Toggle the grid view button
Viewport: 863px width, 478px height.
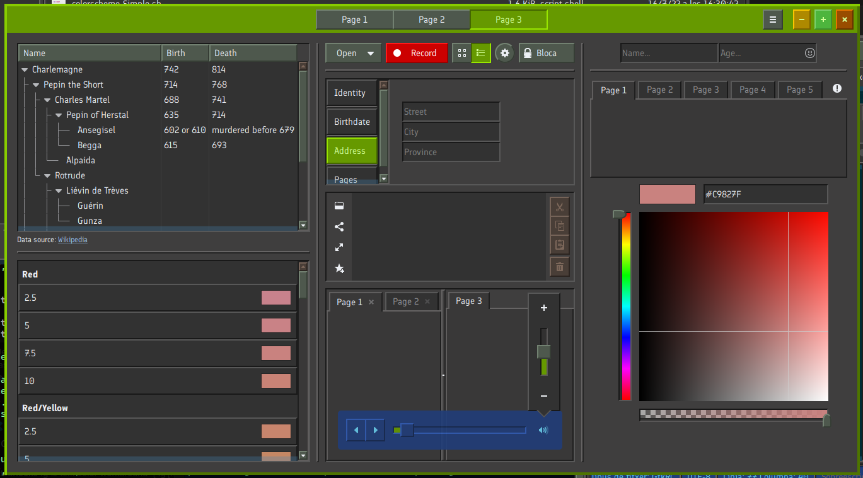click(461, 54)
